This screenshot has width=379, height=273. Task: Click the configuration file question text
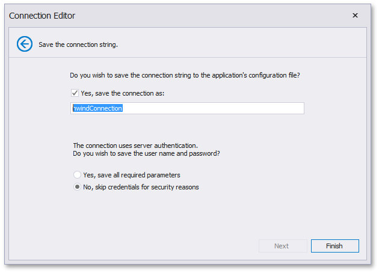(x=185, y=75)
